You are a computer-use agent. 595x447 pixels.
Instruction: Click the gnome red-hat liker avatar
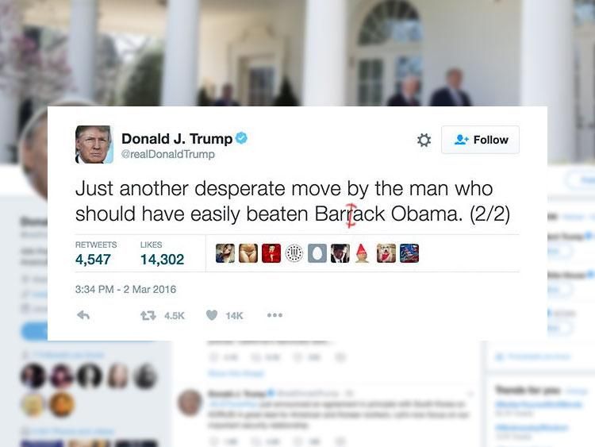pos(363,253)
